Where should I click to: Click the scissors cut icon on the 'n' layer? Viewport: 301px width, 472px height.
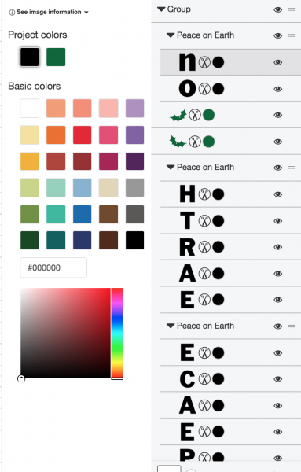(204, 62)
